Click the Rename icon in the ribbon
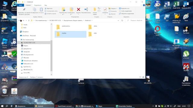Screen dimensions: 193x108 tap(86, 9)
